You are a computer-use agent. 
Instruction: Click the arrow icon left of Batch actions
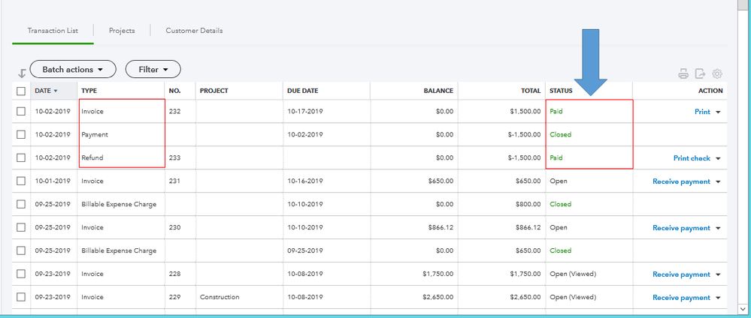(22, 73)
